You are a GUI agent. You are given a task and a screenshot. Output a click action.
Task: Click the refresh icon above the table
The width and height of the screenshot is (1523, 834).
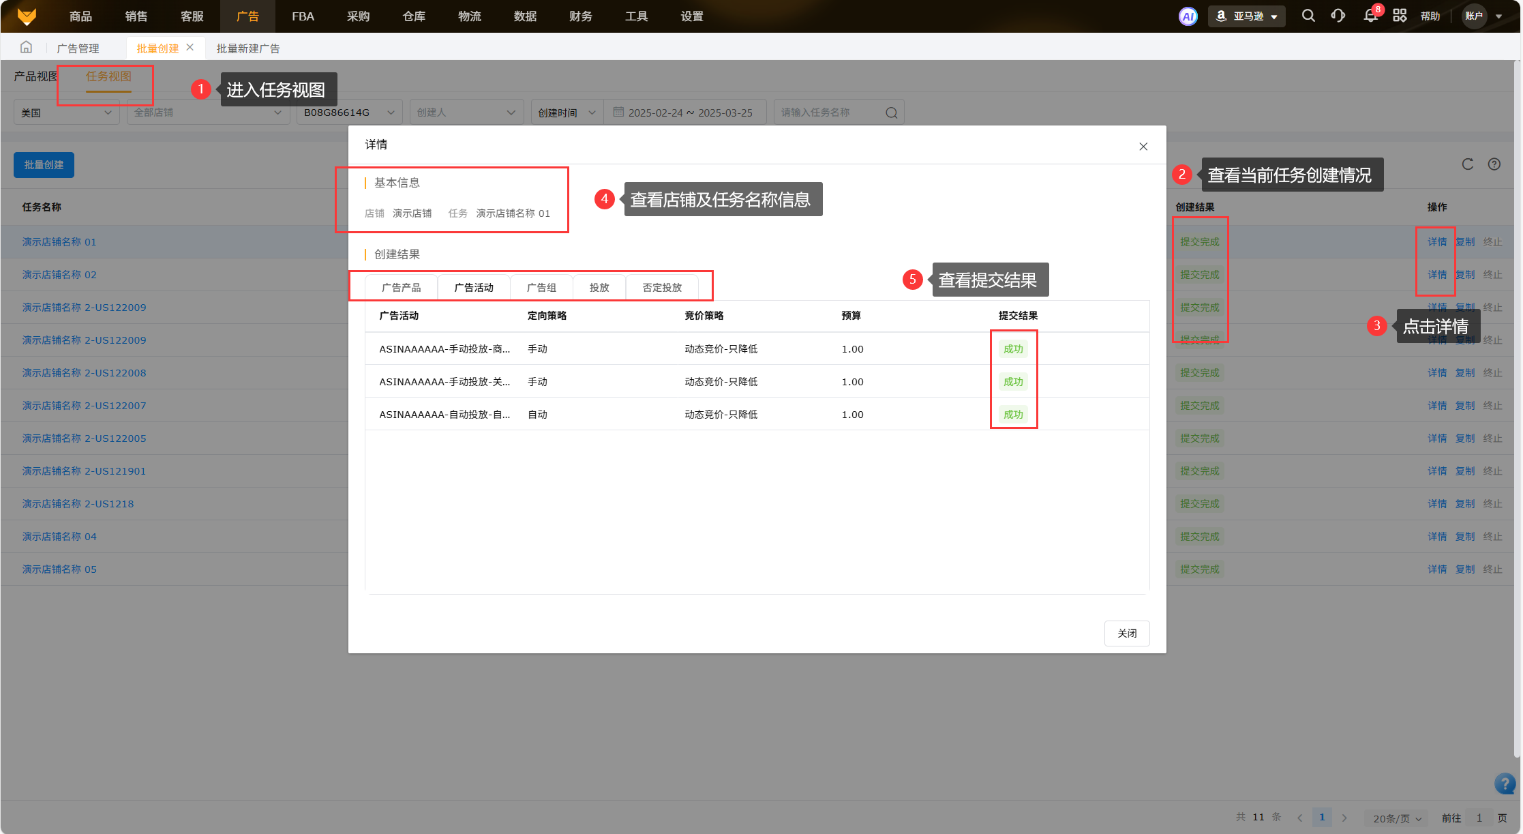pos(1468,164)
